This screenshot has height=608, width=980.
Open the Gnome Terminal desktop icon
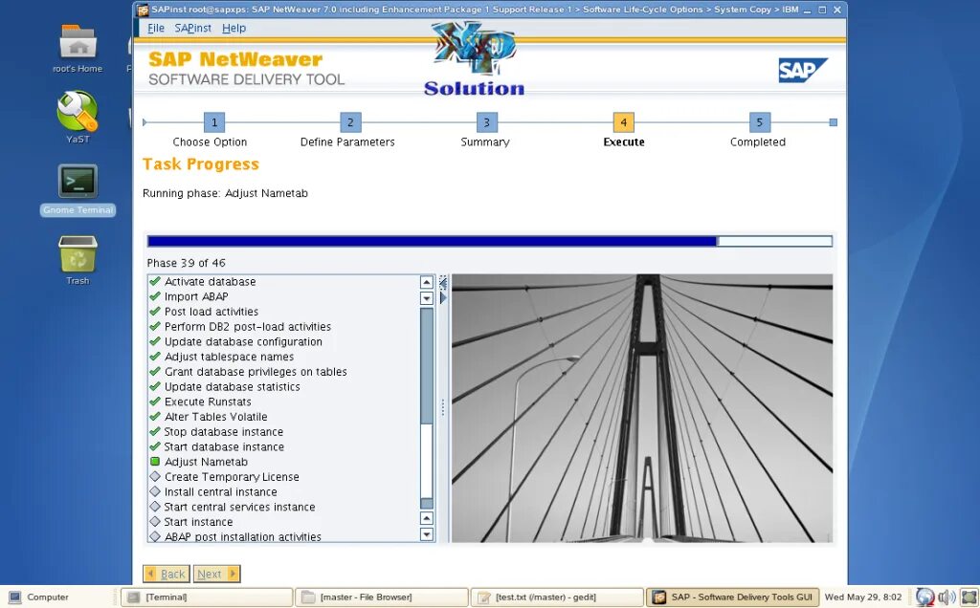pyautogui.click(x=78, y=190)
